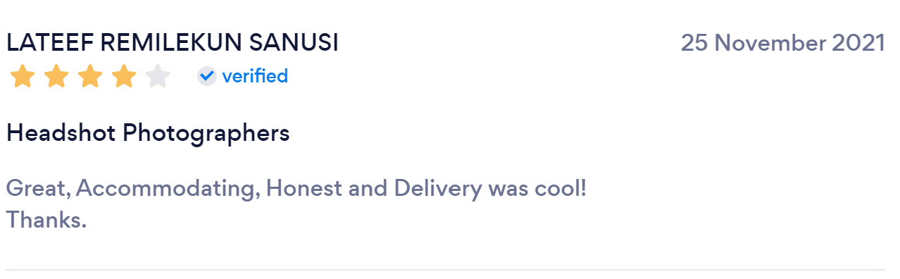Click the year "2021" in the date

(x=858, y=43)
